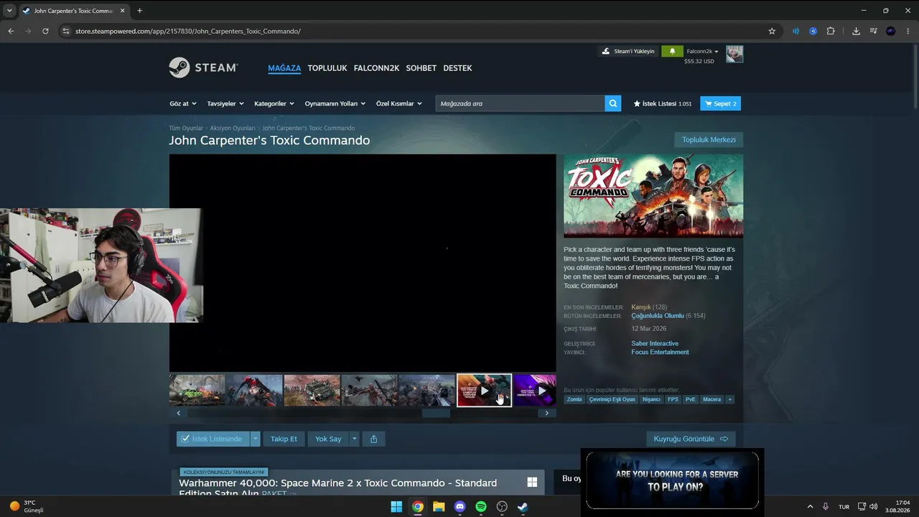Open a new browser tab

coord(139,11)
